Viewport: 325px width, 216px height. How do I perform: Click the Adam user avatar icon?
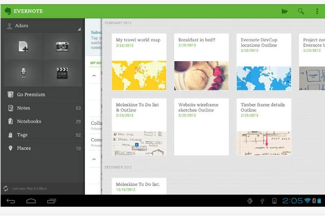click(9, 26)
